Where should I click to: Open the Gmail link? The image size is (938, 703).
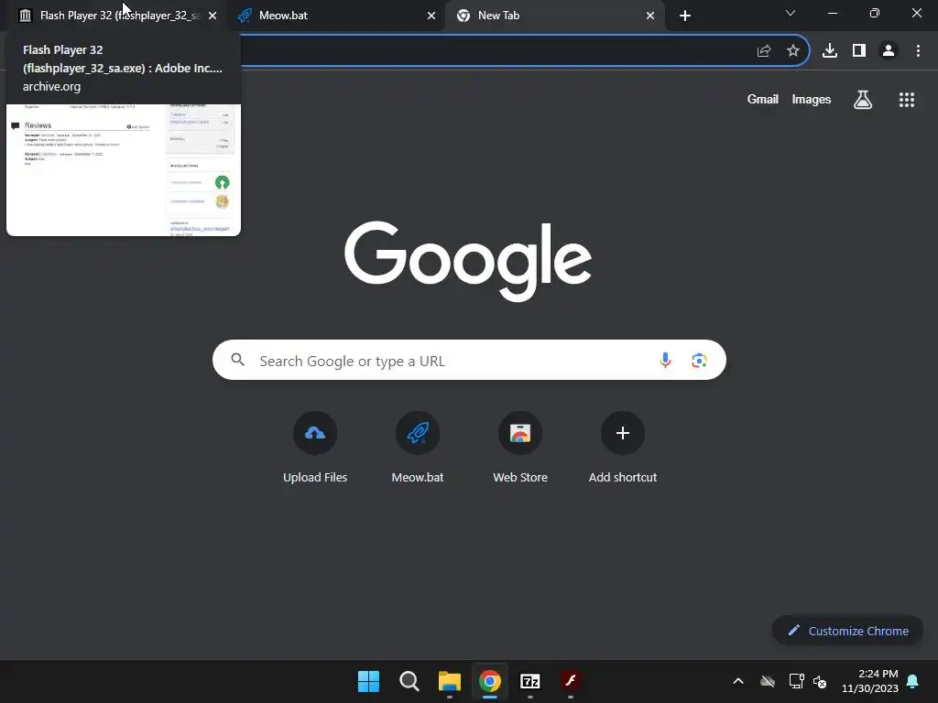[763, 99]
